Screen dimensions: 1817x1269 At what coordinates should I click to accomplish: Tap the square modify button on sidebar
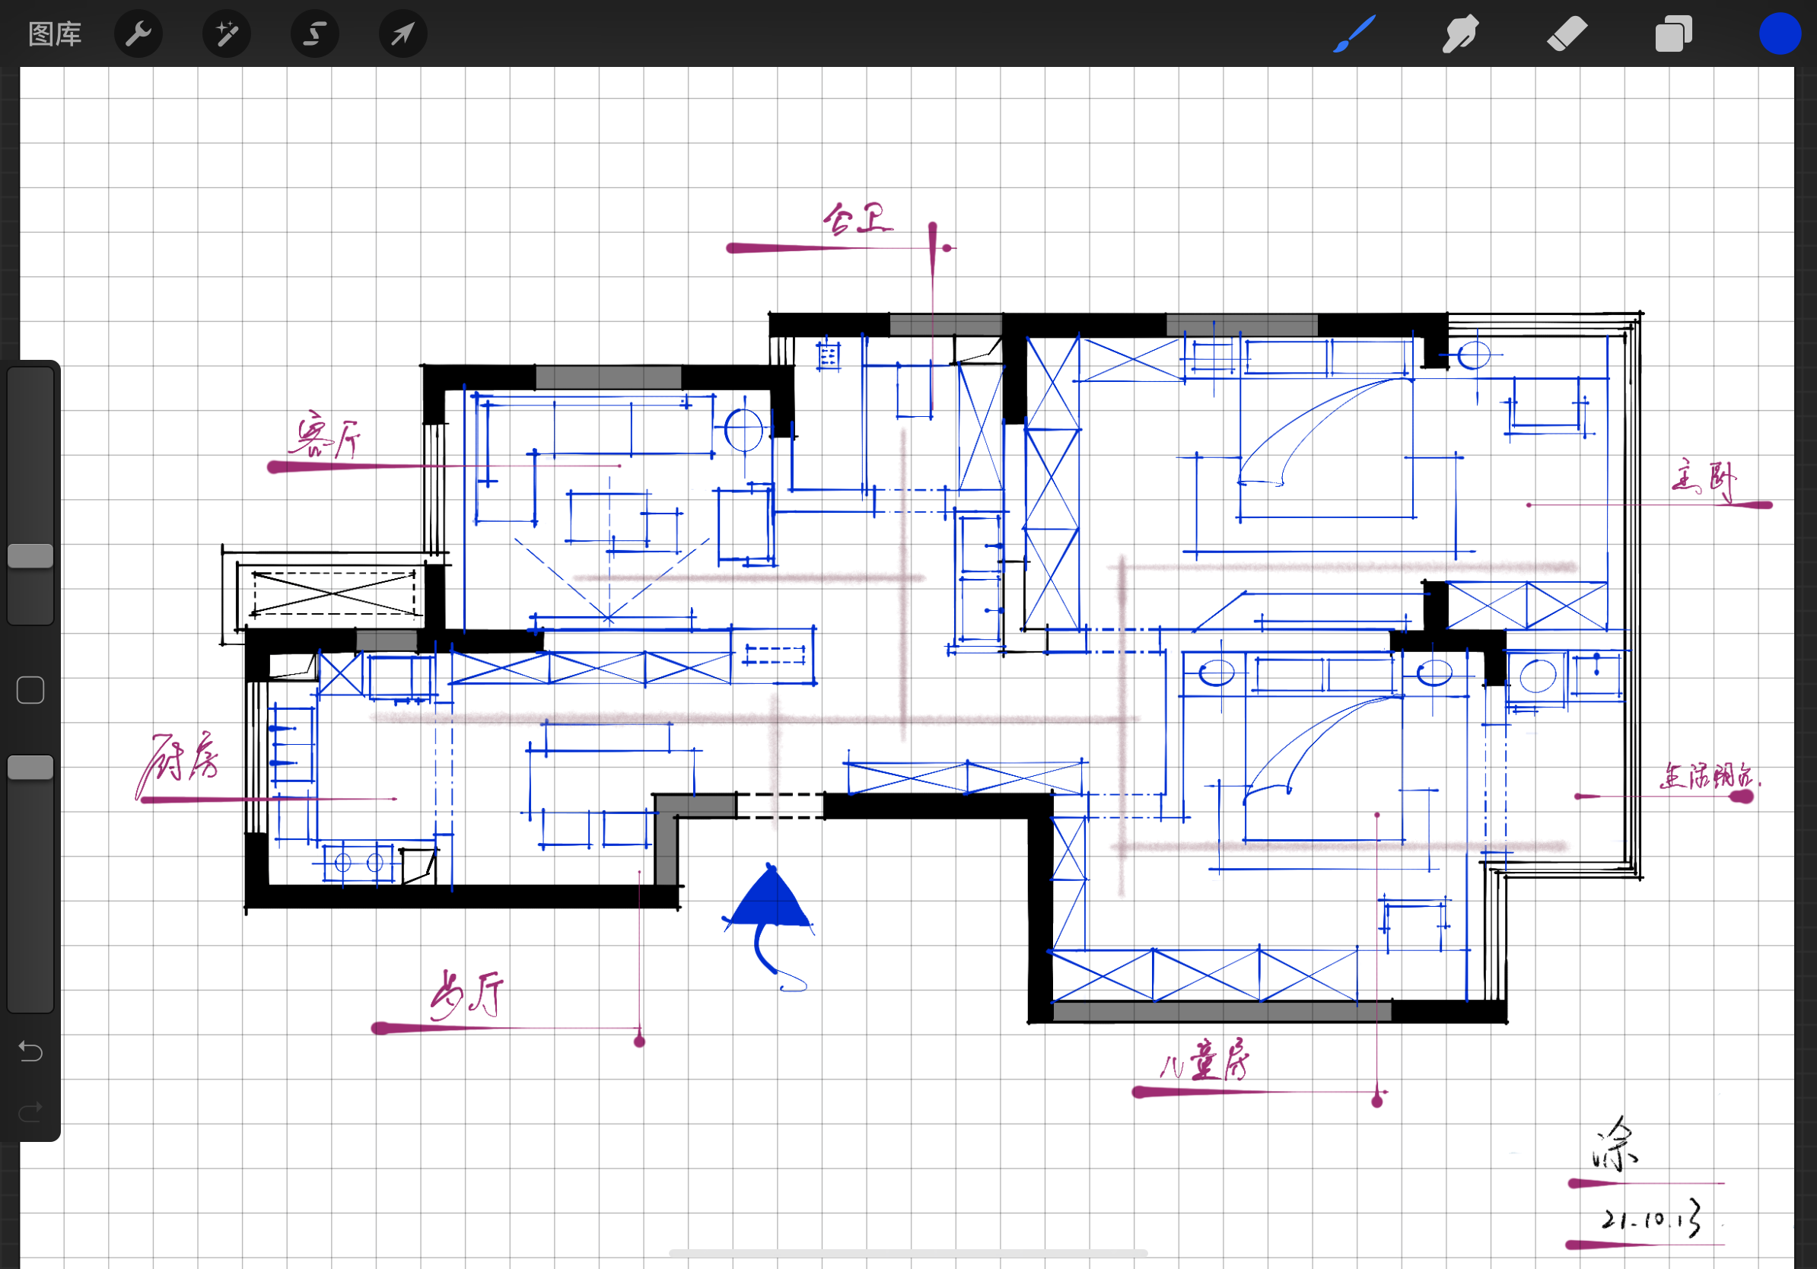coord(31,690)
